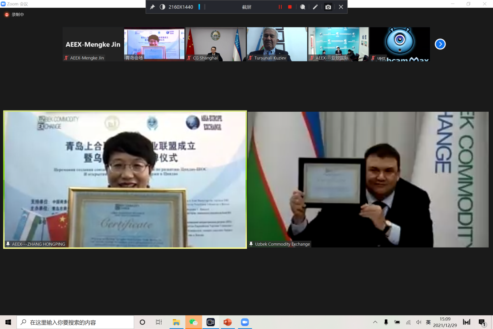Close the screen capture toolbar
The height and width of the screenshot is (329, 493).
click(x=341, y=7)
